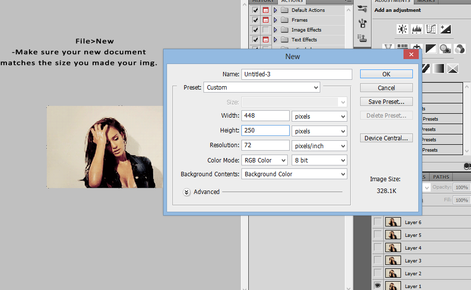Click Cancel in the New dialog
This screenshot has width=471, height=290.
(386, 88)
